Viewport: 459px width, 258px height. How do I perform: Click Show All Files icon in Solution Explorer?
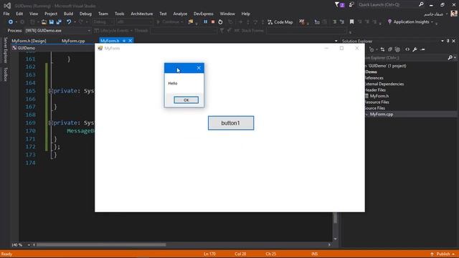397,49
